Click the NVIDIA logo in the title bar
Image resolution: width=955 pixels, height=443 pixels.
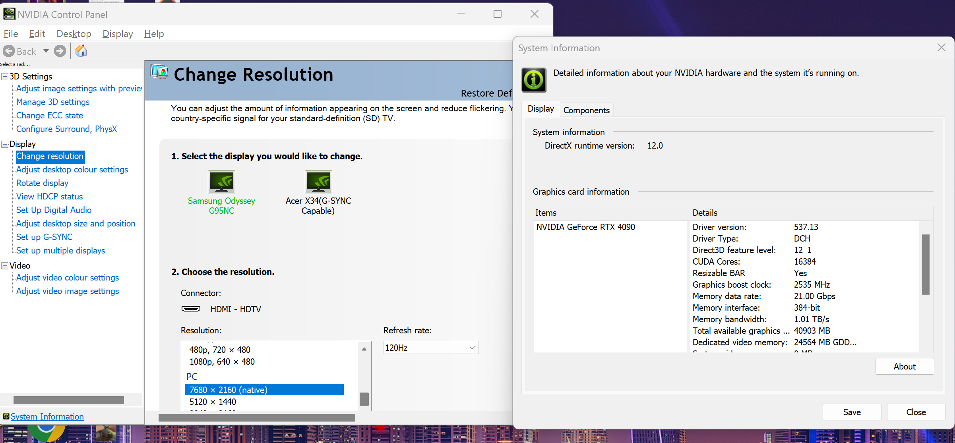click(9, 14)
